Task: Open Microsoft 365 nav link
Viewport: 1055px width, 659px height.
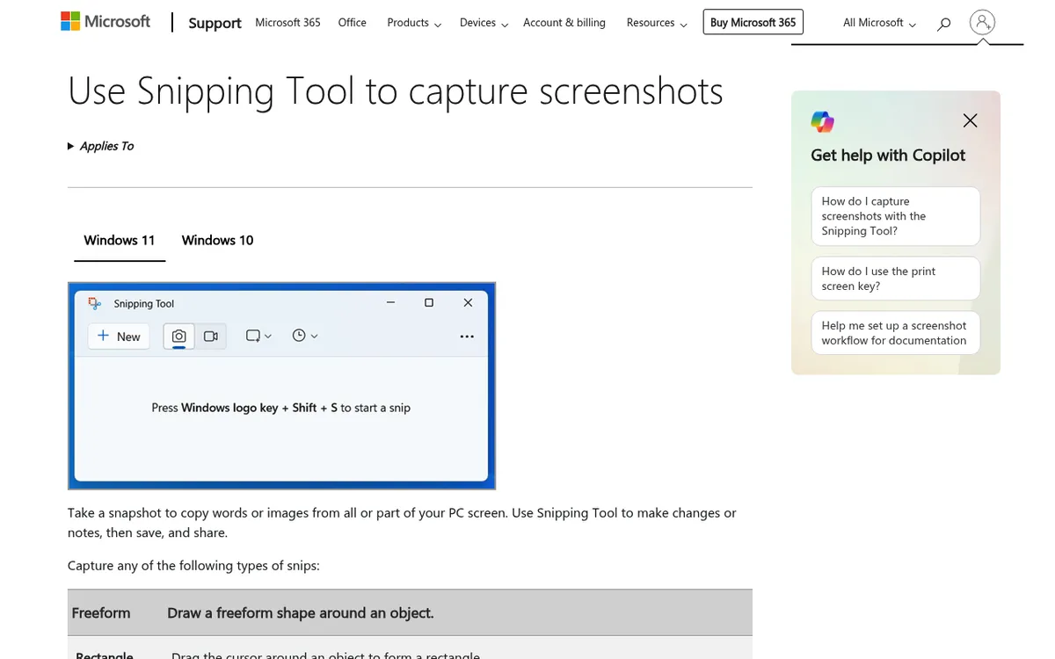Action: click(x=287, y=23)
